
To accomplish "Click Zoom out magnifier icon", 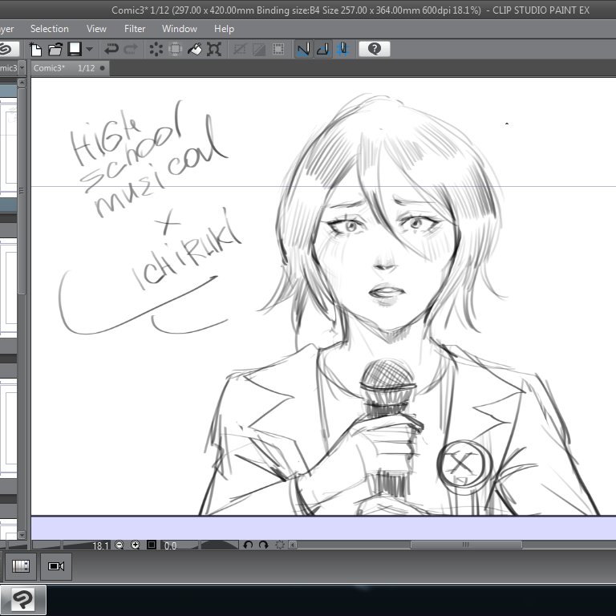I will click(x=120, y=545).
